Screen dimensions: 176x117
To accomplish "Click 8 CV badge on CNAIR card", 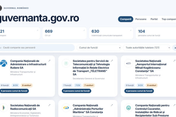I will [x=15, y=85].
